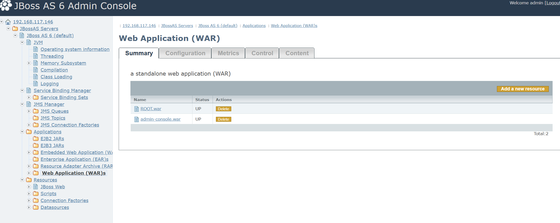
Task: Click the folder icon beside EJB2 JARs
Action: point(36,138)
